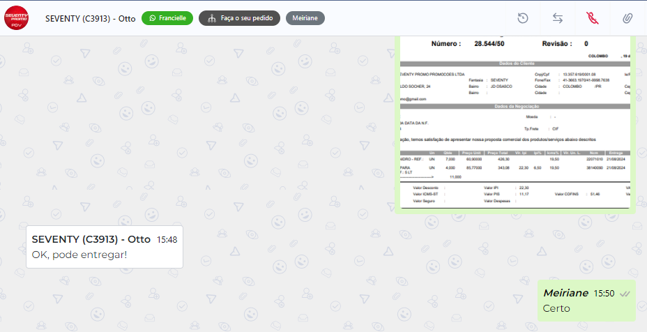
Task: Click sender name in Otto's received message
Action: 91,239
